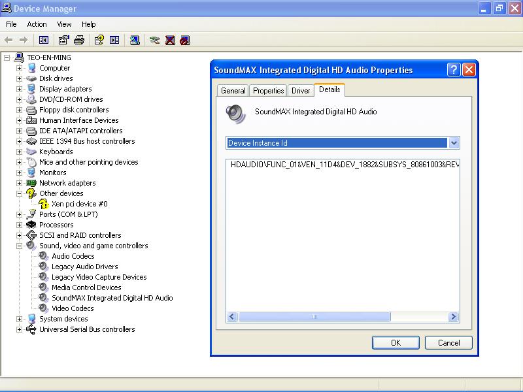Image resolution: width=523 pixels, height=392 pixels.
Task: Click the OK button
Action: [395, 342]
